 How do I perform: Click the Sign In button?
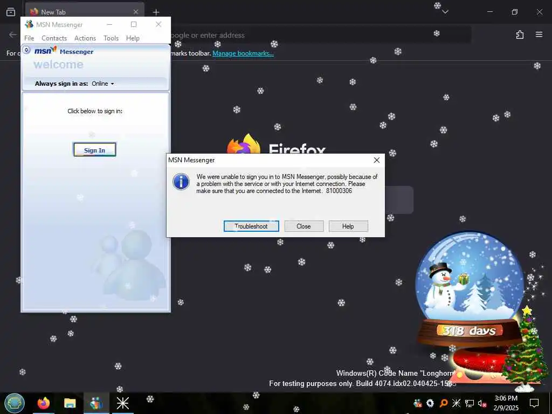pyautogui.click(x=94, y=150)
